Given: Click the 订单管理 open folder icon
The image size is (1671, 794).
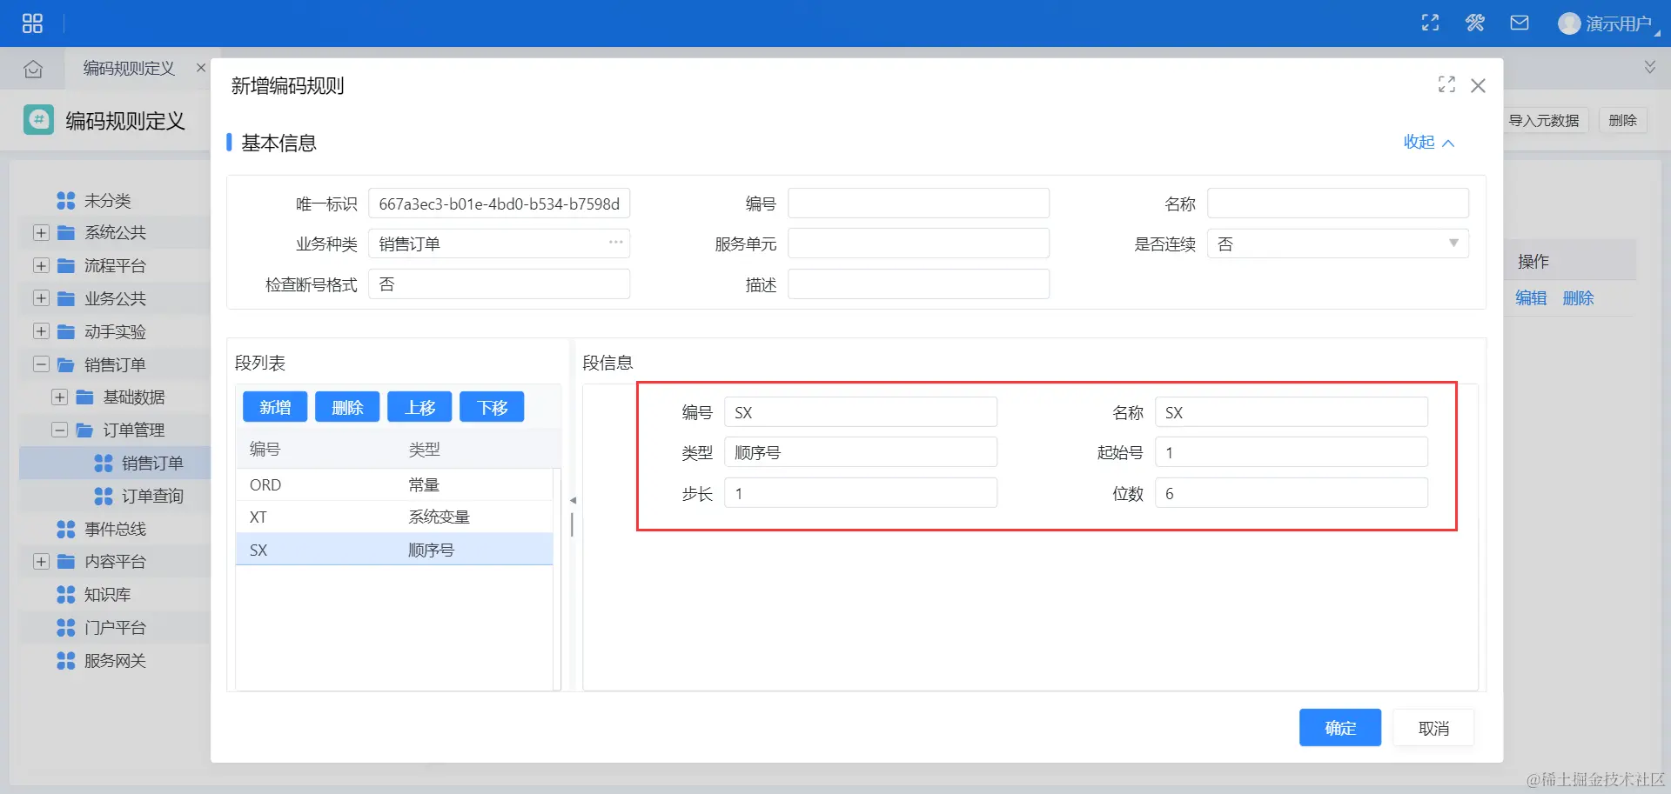Looking at the screenshot, I should pyautogui.click(x=84, y=430).
